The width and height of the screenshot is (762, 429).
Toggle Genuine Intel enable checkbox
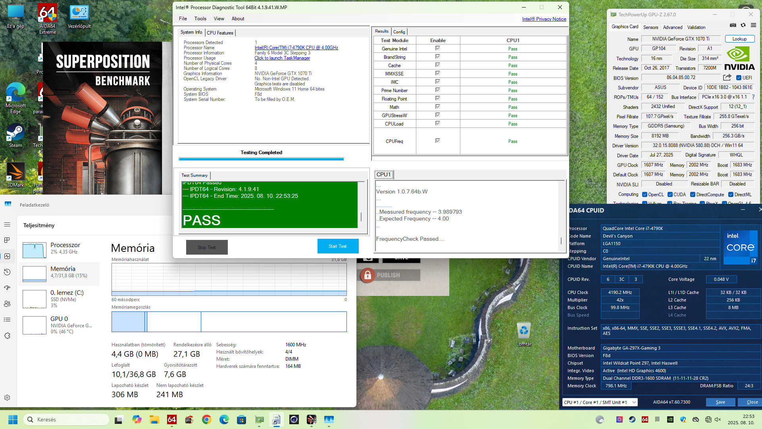437,48
